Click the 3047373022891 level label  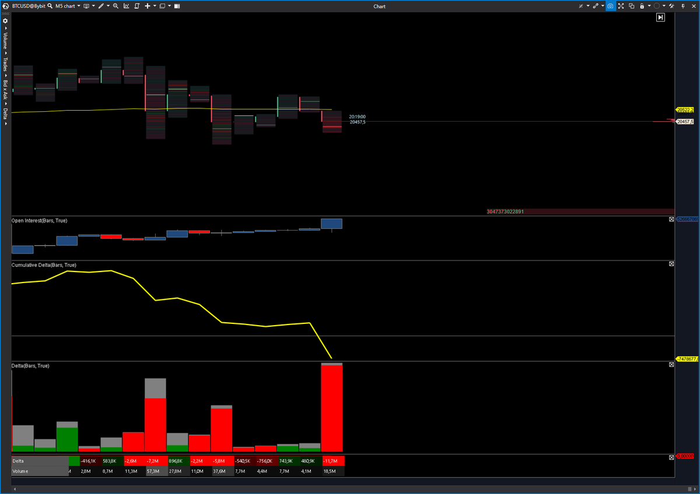coord(505,211)
